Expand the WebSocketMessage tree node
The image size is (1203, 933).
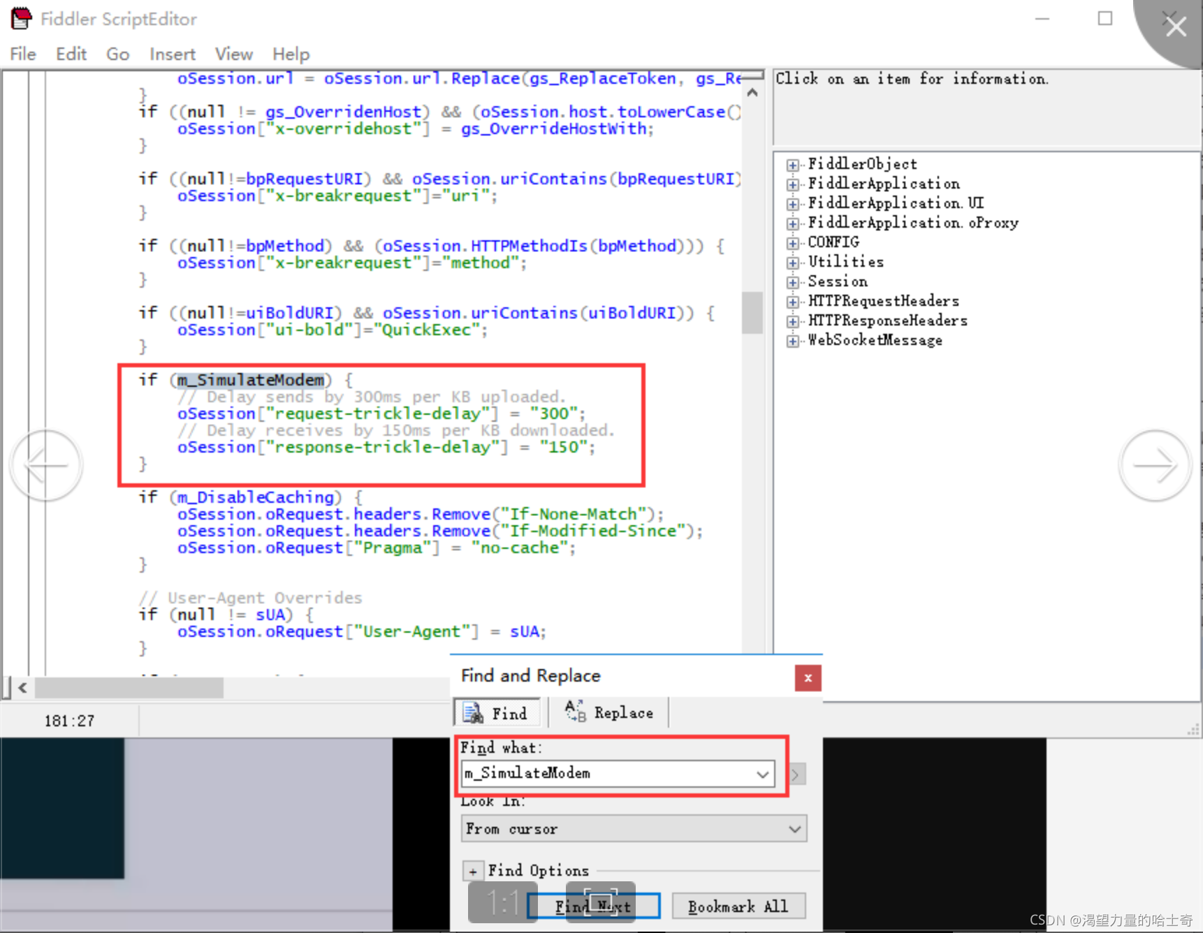[792, 341]
